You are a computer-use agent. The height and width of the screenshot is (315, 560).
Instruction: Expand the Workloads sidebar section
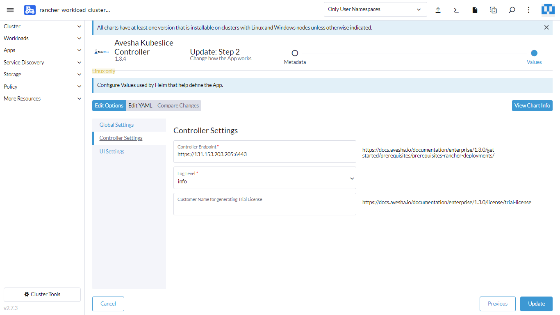(42, 38)
